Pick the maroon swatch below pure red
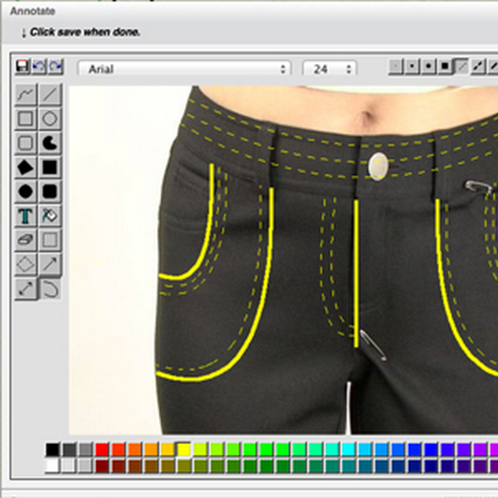The height and width of the screenshot is (498, 498). 102,466
